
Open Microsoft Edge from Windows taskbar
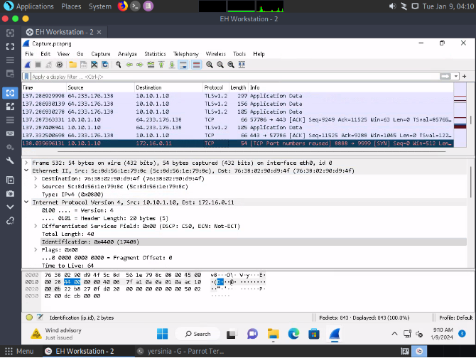point(295,334)
